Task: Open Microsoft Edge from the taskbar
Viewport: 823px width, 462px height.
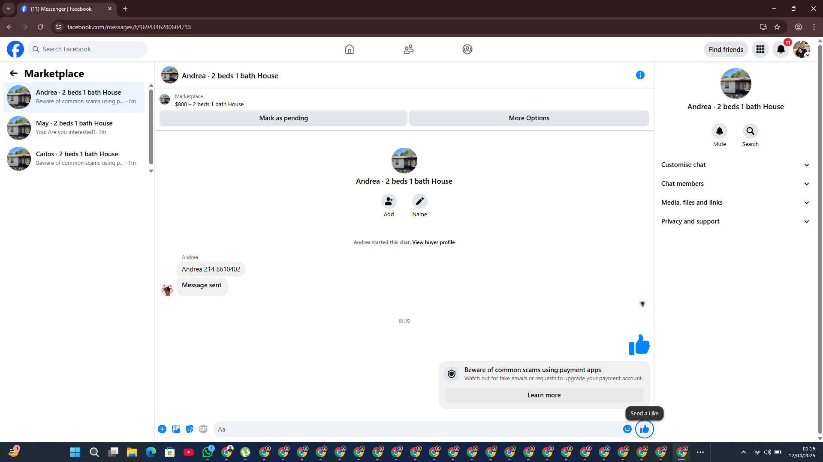Action: [151, 452]
